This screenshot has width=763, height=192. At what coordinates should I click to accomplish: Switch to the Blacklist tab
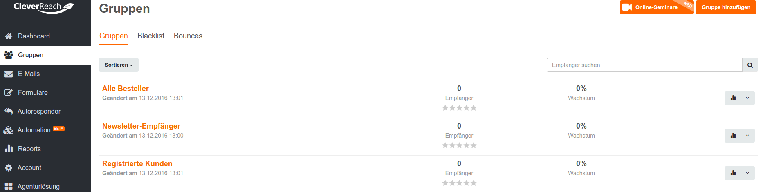pos(151,36)
